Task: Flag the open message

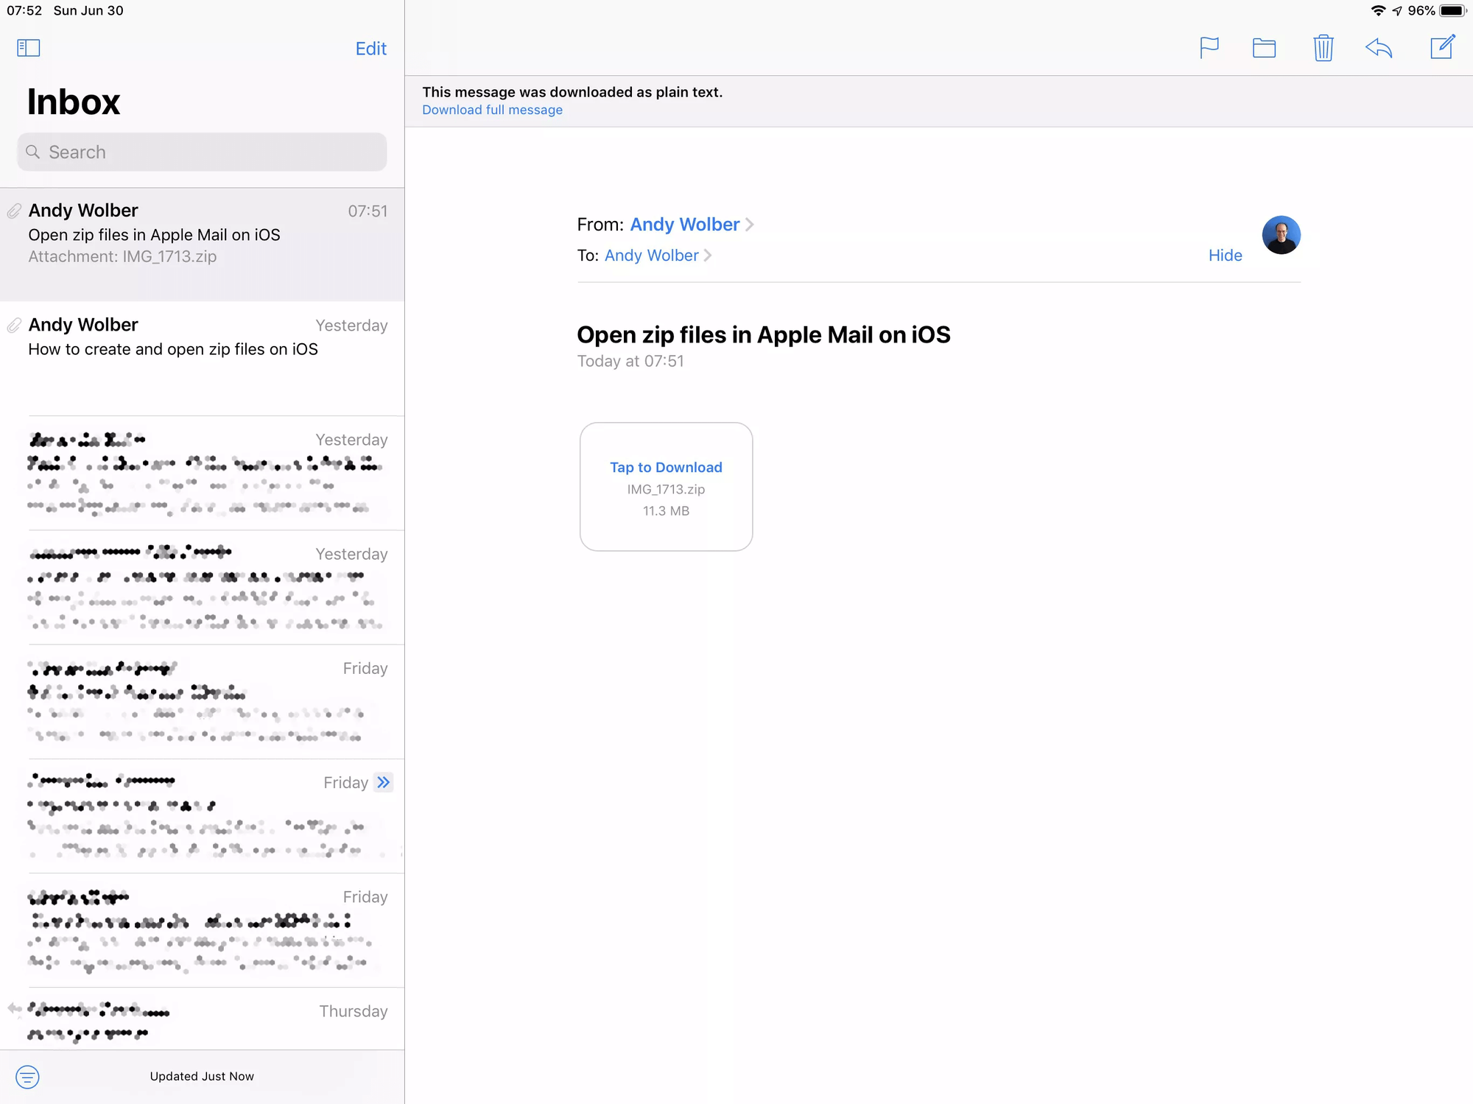Action: coord(1209,48)
